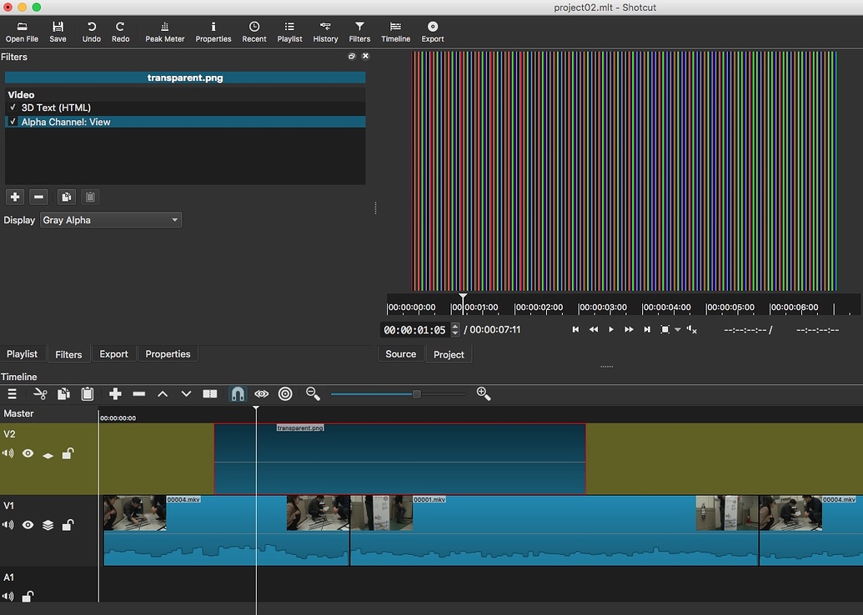Hide the V2 track with eye icon
863x615 pixels.
(28, 454)
